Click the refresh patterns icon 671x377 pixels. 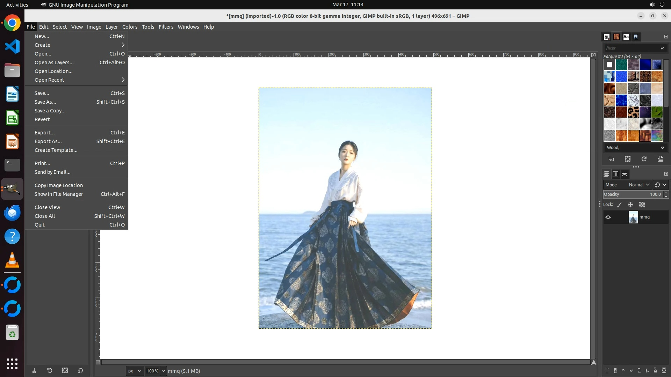pos(644,159)
